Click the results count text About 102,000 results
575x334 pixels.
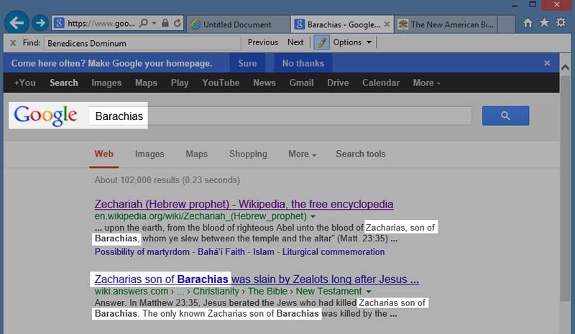(167, 180)
